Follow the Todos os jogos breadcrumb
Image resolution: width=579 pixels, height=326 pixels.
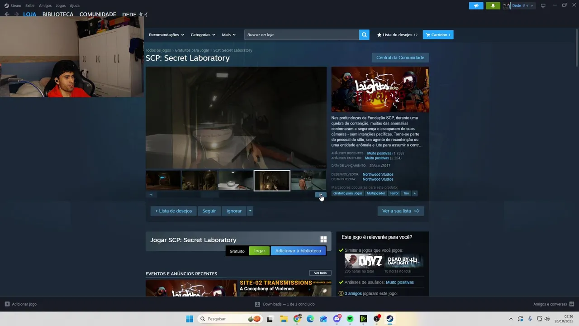pyautogui.click(x=158, y=50)
